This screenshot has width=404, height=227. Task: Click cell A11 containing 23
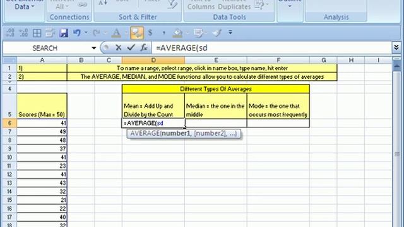(42, 166)
